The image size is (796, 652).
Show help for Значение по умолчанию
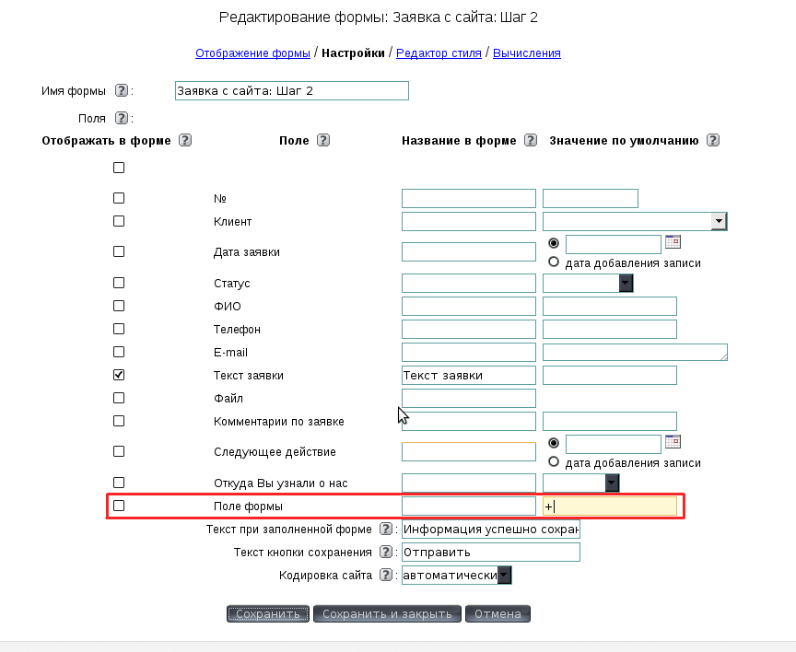pyautogui.click(x=712, y=141)
